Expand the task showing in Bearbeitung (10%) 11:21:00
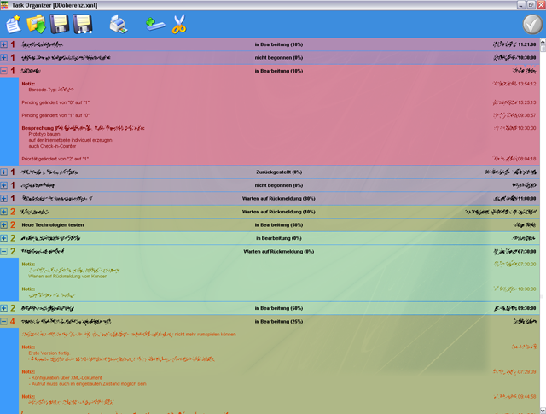Image resolution: width=546 pixels, height=414 pixels. [x=3, y=44]
